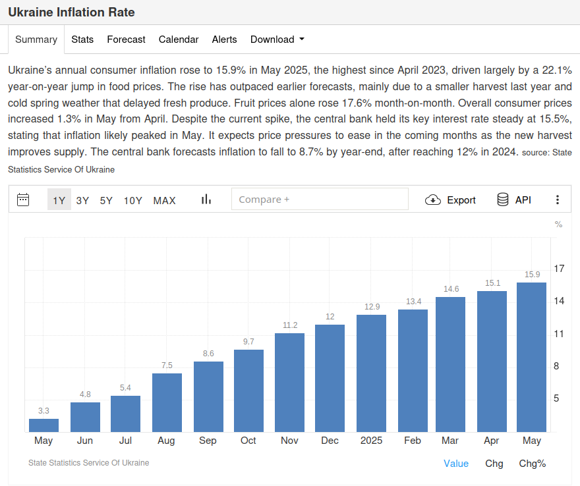Click the Export cloud download icon
The image size is (580, 486).
[x=433, y=200]
